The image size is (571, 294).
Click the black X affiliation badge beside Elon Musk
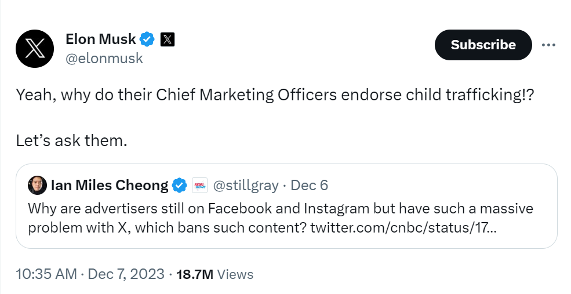point(168,39)
